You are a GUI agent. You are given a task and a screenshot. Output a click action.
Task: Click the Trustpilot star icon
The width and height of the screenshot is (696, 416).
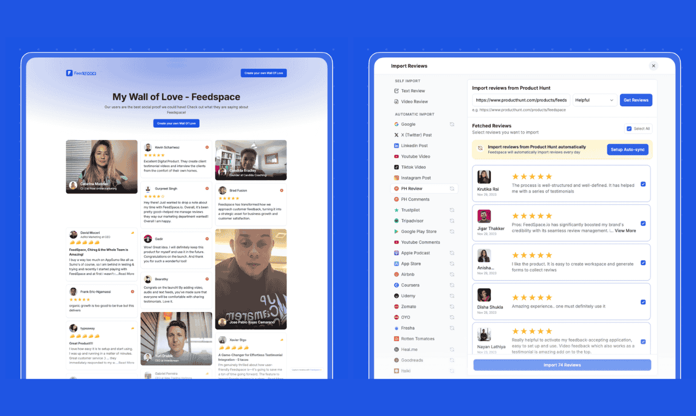click(396, 210)
